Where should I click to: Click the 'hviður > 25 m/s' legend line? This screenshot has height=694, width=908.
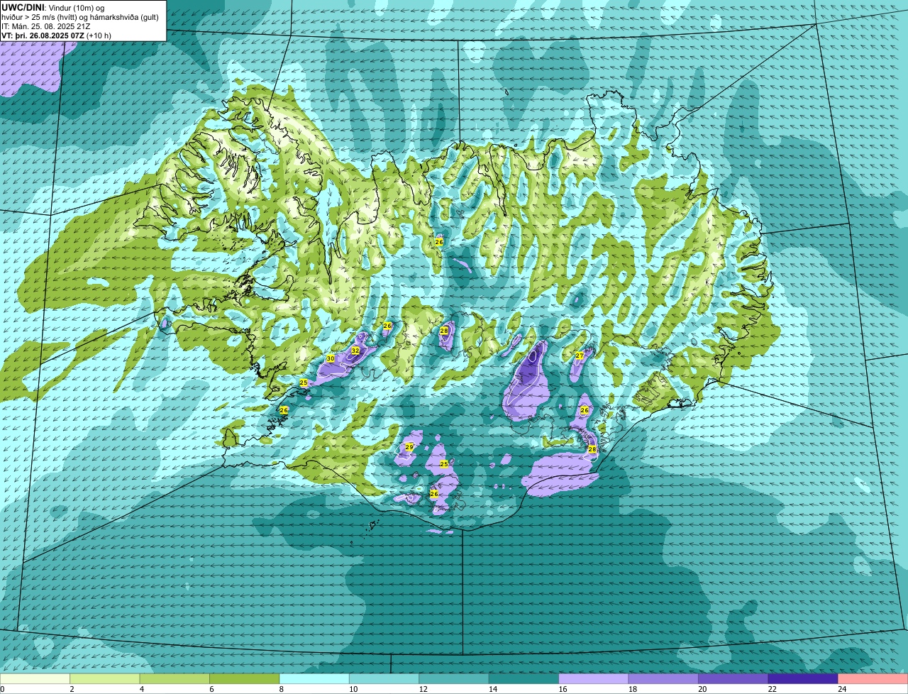click(80, 17)
